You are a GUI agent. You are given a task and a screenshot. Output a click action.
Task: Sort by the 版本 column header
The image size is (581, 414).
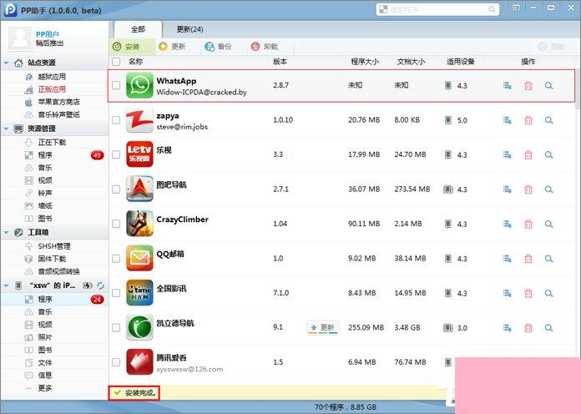pos(280,62)
